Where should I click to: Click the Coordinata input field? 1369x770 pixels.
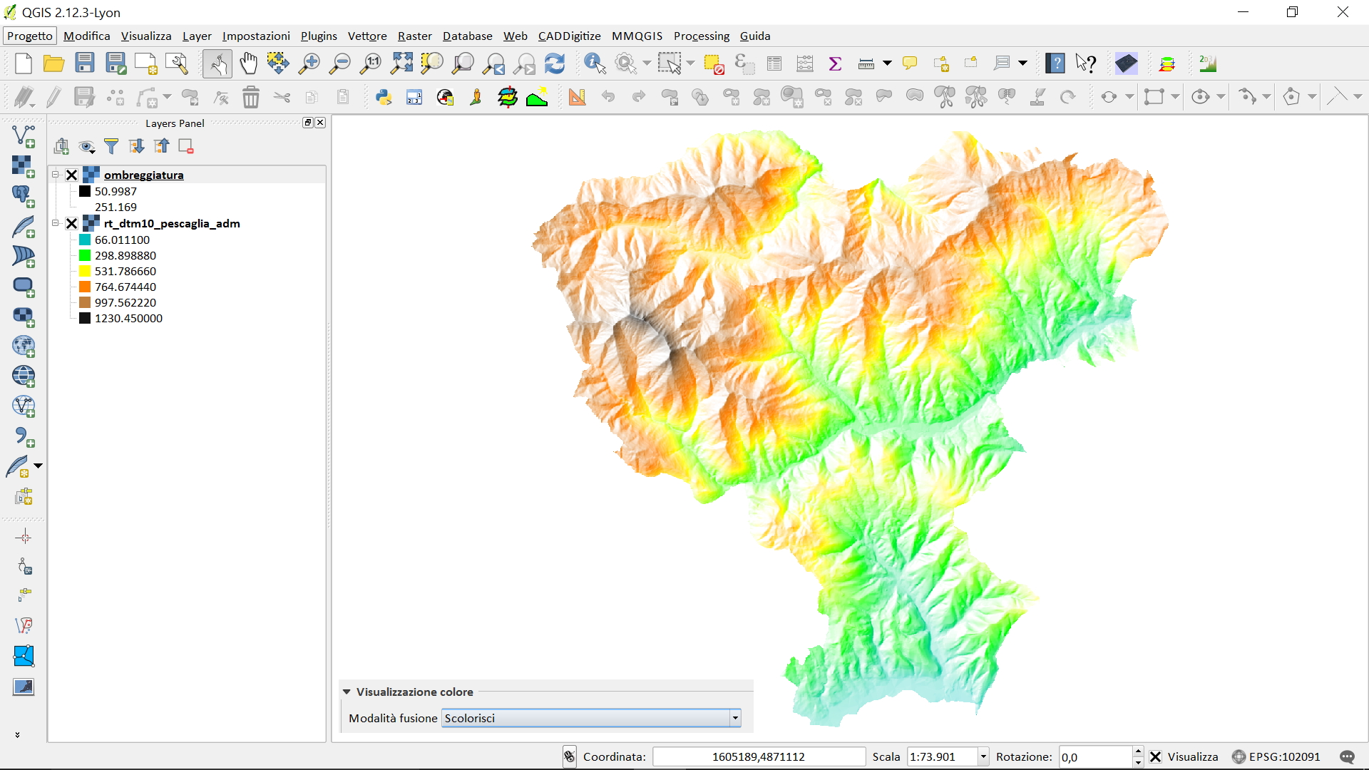click(x=758, y=756)
